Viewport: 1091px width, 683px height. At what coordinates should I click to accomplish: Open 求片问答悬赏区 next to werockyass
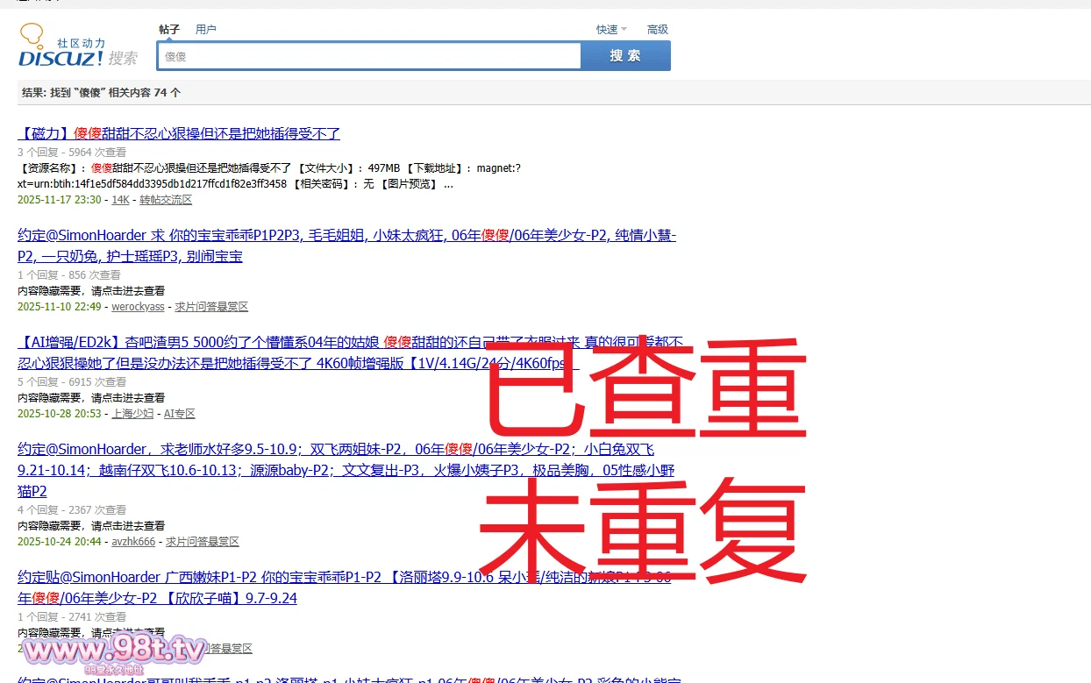coord(211,307)
